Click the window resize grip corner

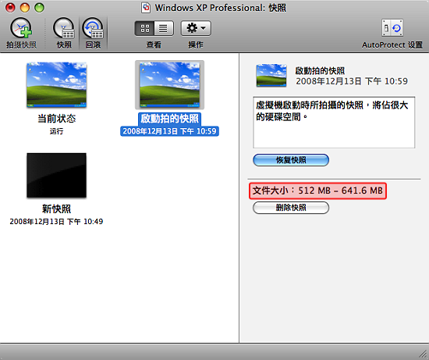(x=423, y=354)
